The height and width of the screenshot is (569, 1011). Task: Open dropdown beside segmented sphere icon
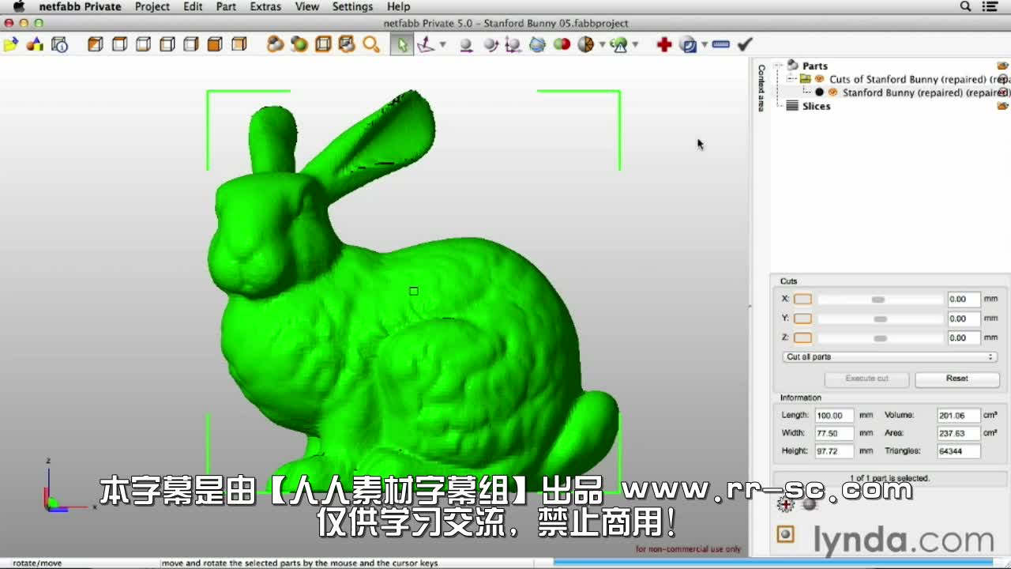pyautogui.click(x=602, y=44)
